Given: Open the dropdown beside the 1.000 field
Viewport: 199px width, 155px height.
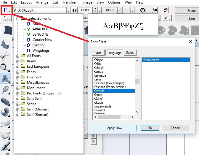Looking at the screenshot, I should coord(100,11).
